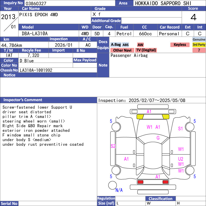Click the red question mark badge
This screenshot has height=206, width=206.
coord(199,50)
